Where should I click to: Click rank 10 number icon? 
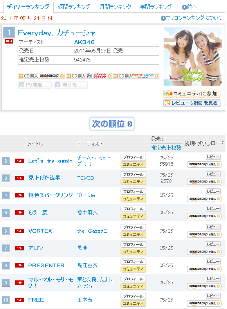pyautogui.click(x=6, y=300)
